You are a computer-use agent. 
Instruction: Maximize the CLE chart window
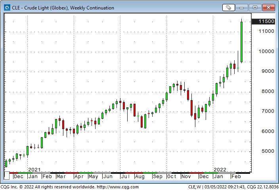(x=255, y=8)
